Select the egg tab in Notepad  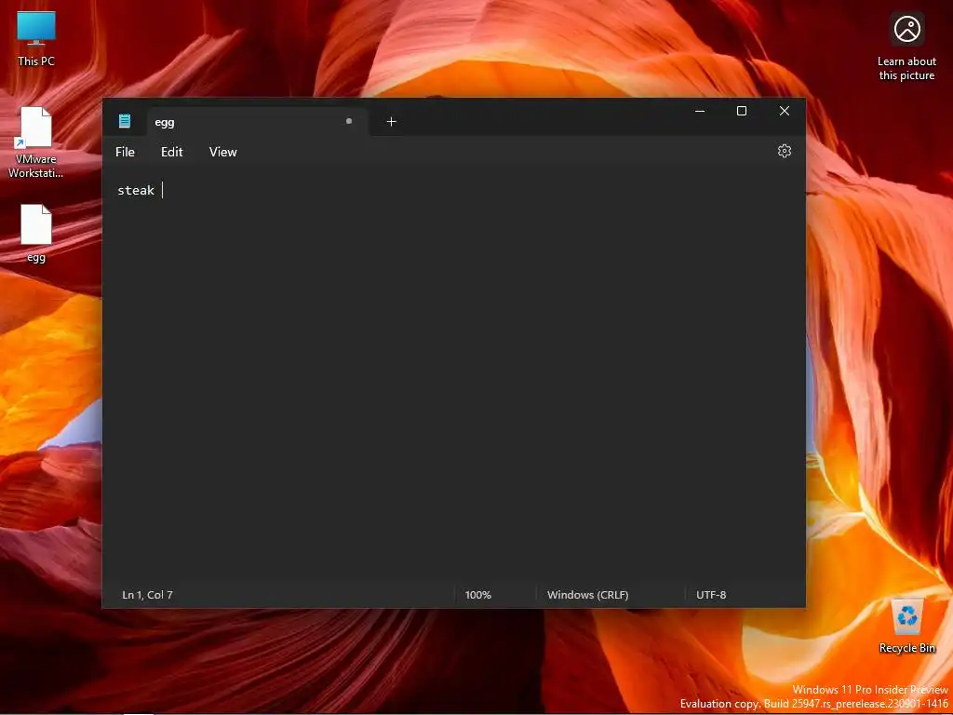pyautogui.click(x=258, y=122)
